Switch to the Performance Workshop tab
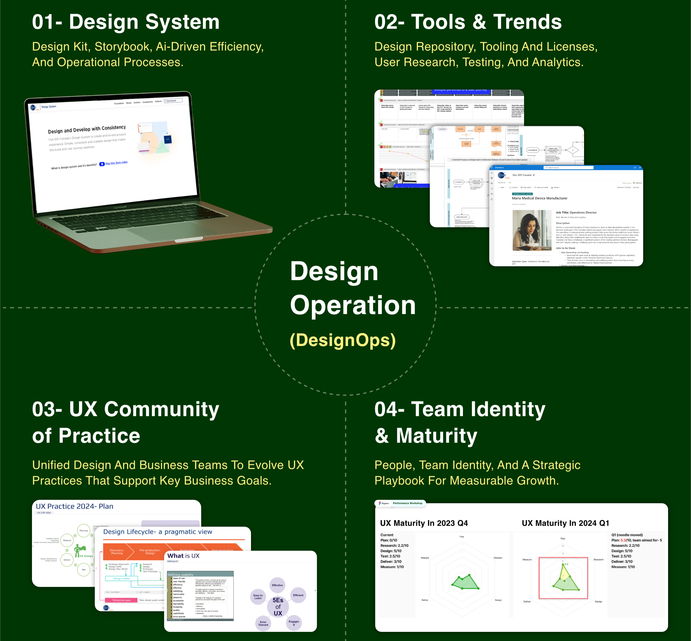The height and width of the screenshot is (641, 691). point(408,503)
